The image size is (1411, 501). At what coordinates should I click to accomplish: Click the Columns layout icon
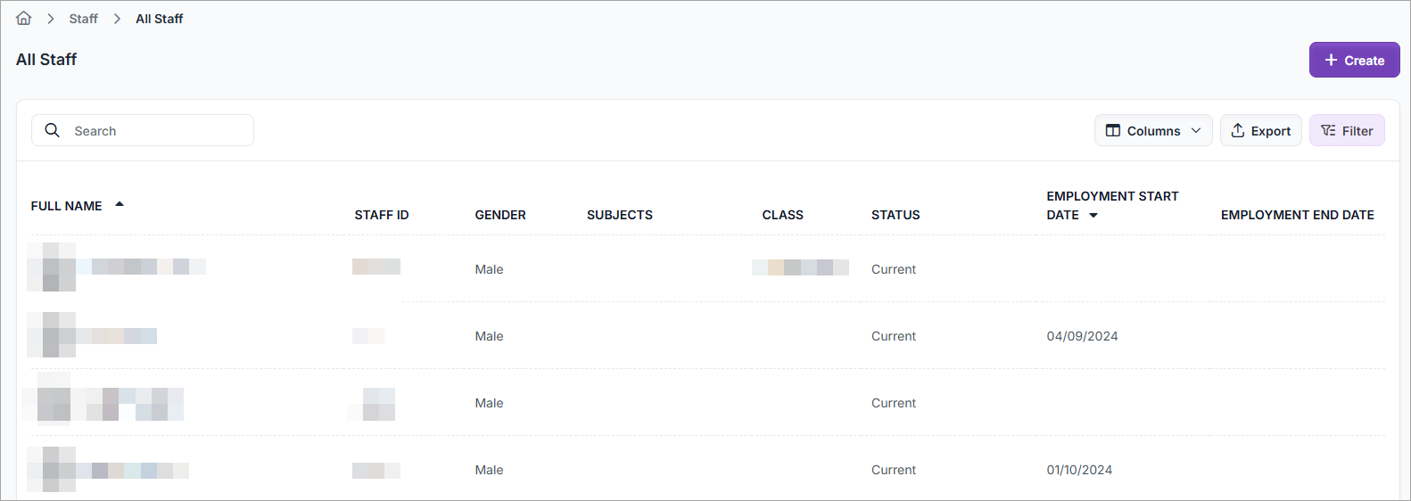click(x=1113, y=131)
